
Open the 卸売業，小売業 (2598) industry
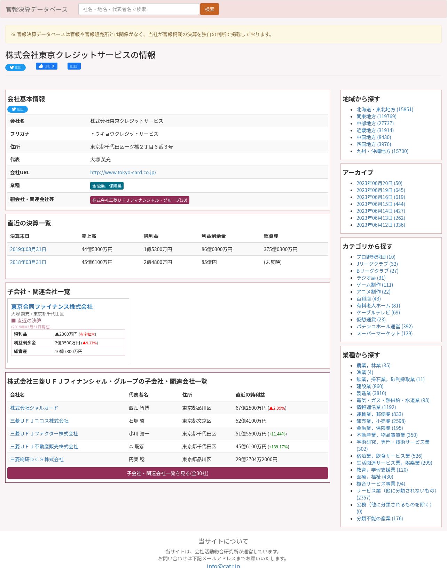point(381,421)
